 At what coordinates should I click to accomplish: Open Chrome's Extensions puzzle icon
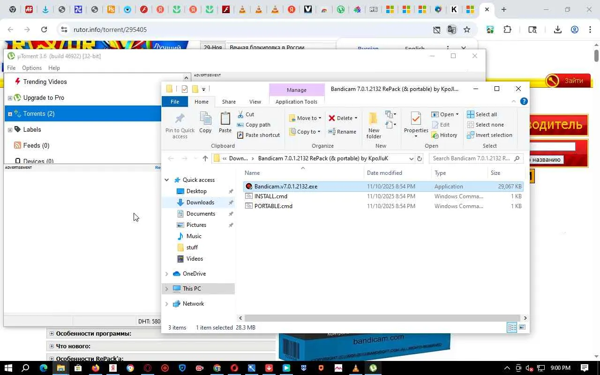coord(507,30)
